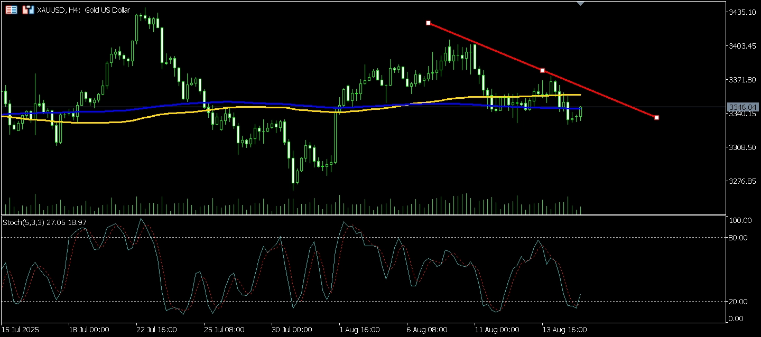
Task: Click the 20.00 stochastic level label
Action: coord(738,302)
